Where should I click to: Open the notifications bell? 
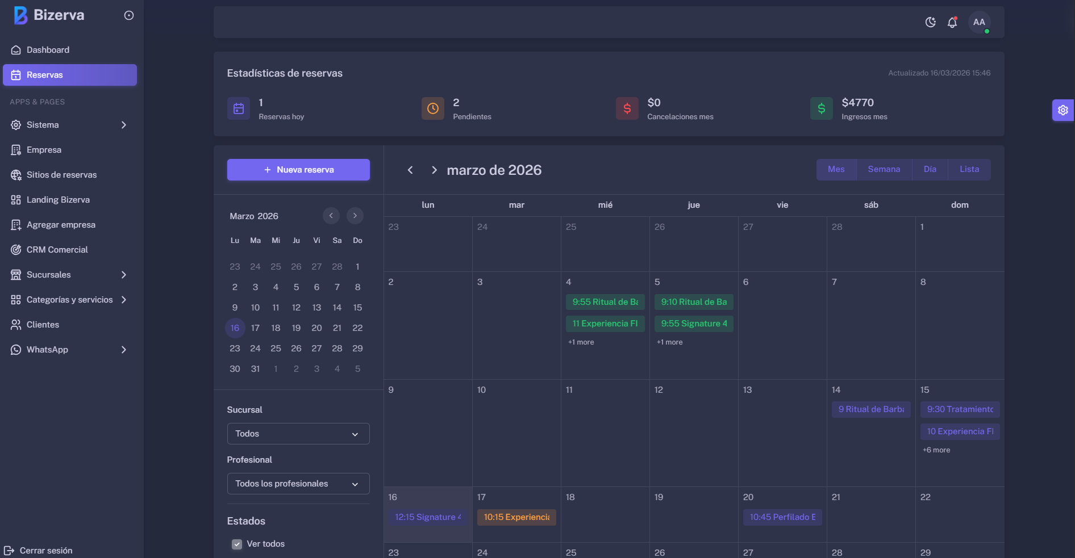(952, 22)
